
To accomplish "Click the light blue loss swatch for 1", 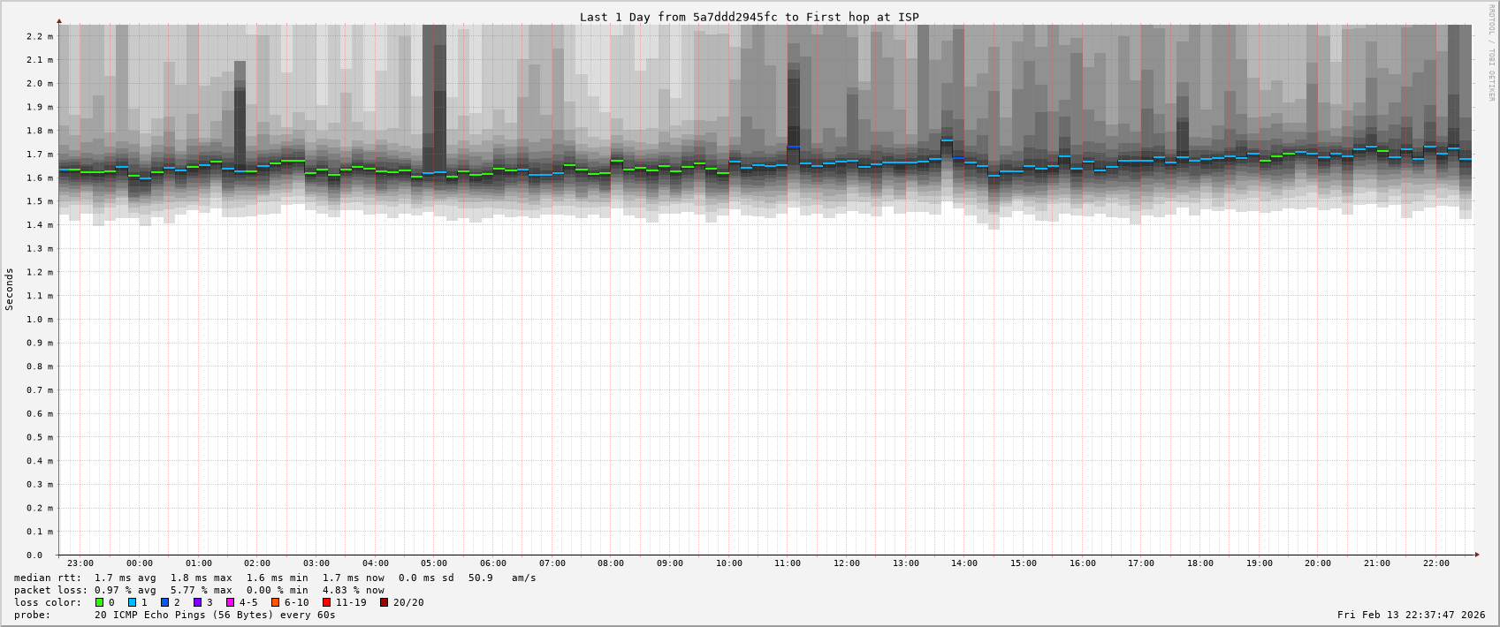I will point(132,602).
